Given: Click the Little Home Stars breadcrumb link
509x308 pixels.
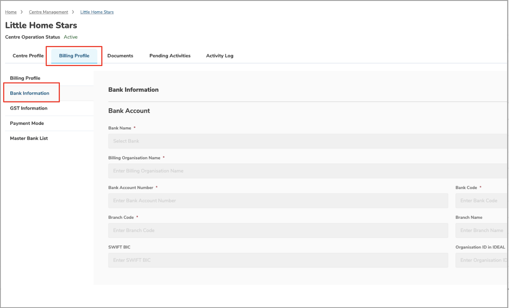Looking at the screenshot, I should (x=97, y=12).
